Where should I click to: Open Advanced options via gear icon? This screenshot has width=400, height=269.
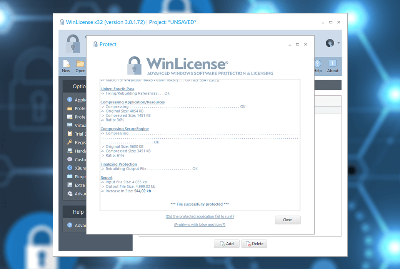click(70, 193)
